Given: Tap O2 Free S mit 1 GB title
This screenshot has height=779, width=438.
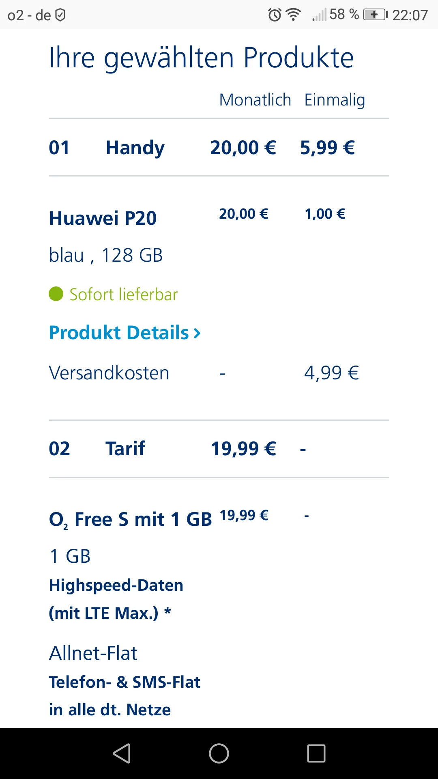Looking at the screenshot, I should tap(130, 520).
